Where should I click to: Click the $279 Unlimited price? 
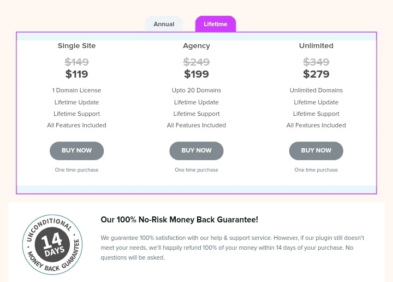point(316,74)
